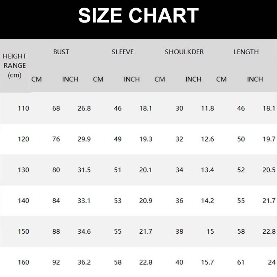277x277 pixels.
Task: Select the SLEEVE column header
Action: pyautogui.click(x=123, y=52)
